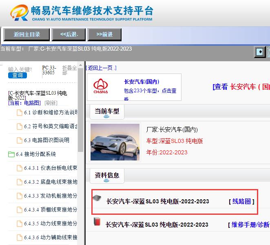Click the 长安汽车-深蓝SL03 纯电版 title beside 维修手册
This screenshot has height=245, width=270.
click(x=157, y=225)
